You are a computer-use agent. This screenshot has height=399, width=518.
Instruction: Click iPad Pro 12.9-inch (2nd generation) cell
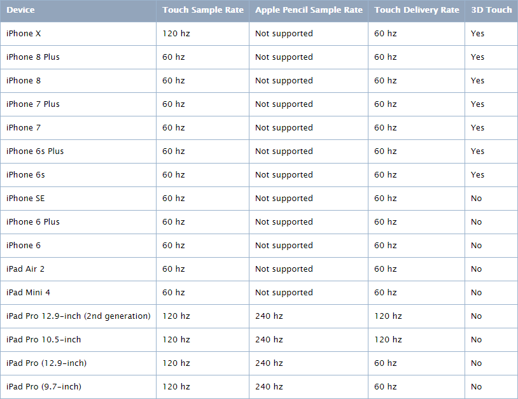point(78,316)
